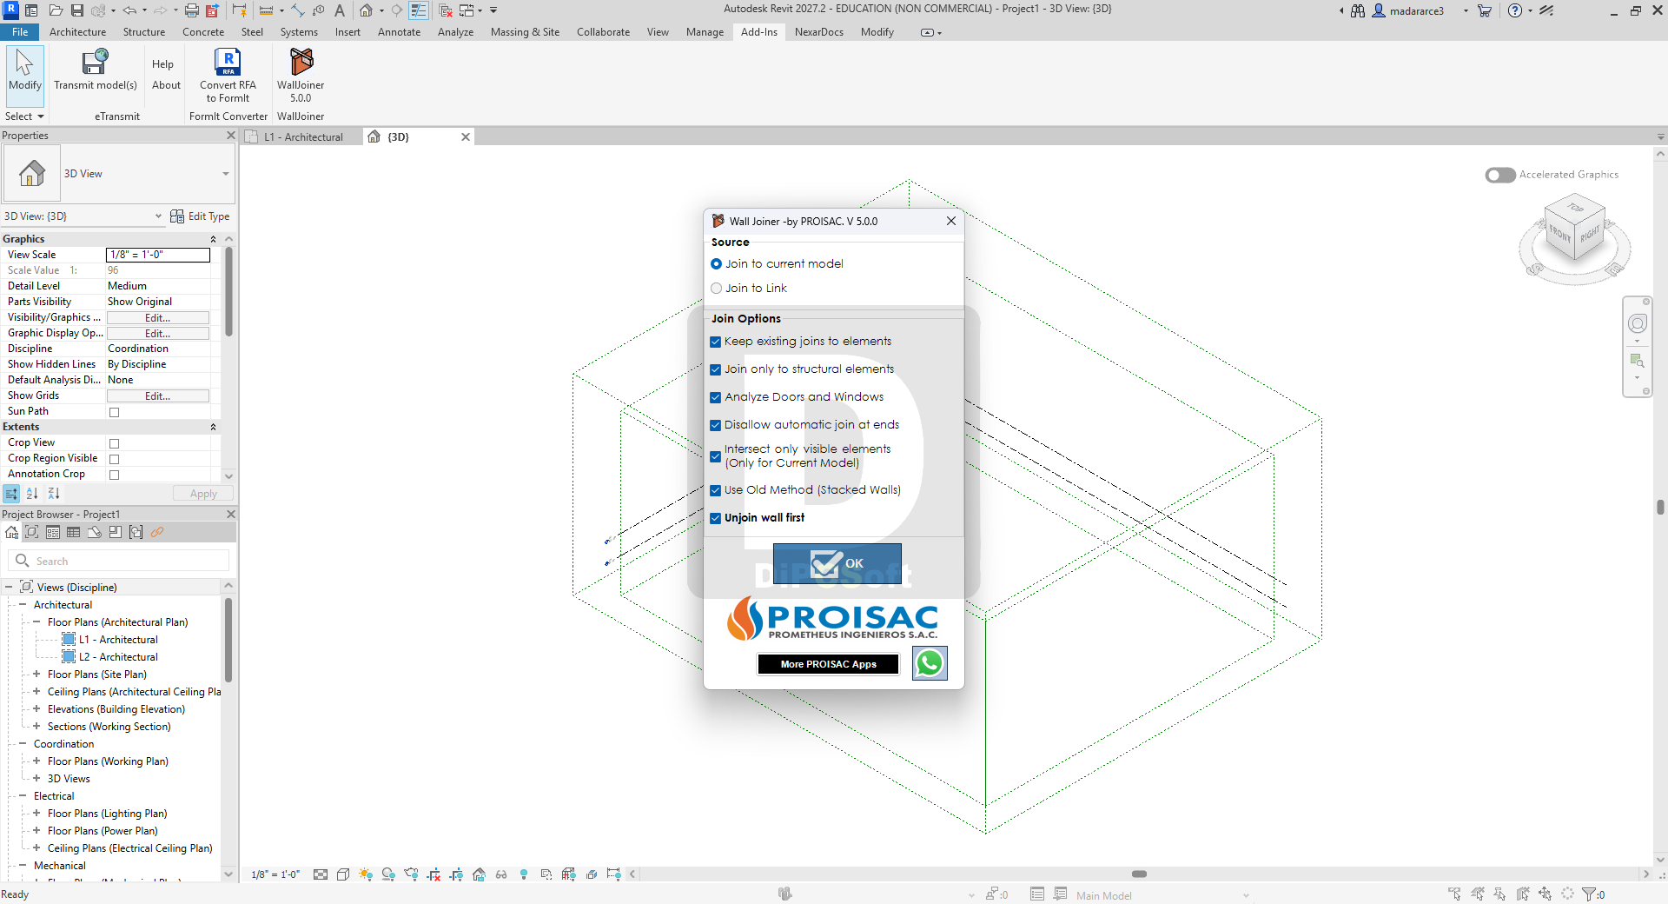The width and height of the screenshot is (1668, 904).
Task: Open the Steering Wheel navigation tool
Action: click(1638, 324)
